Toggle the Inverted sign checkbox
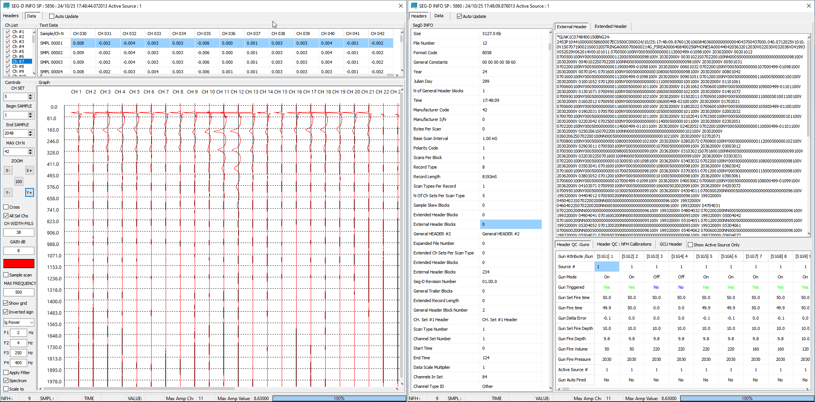 6,312
